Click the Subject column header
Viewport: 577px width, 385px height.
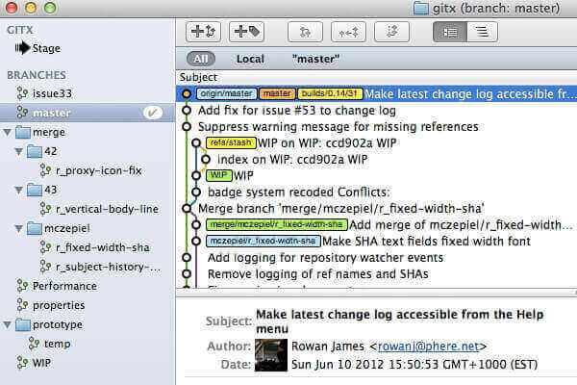198,77
